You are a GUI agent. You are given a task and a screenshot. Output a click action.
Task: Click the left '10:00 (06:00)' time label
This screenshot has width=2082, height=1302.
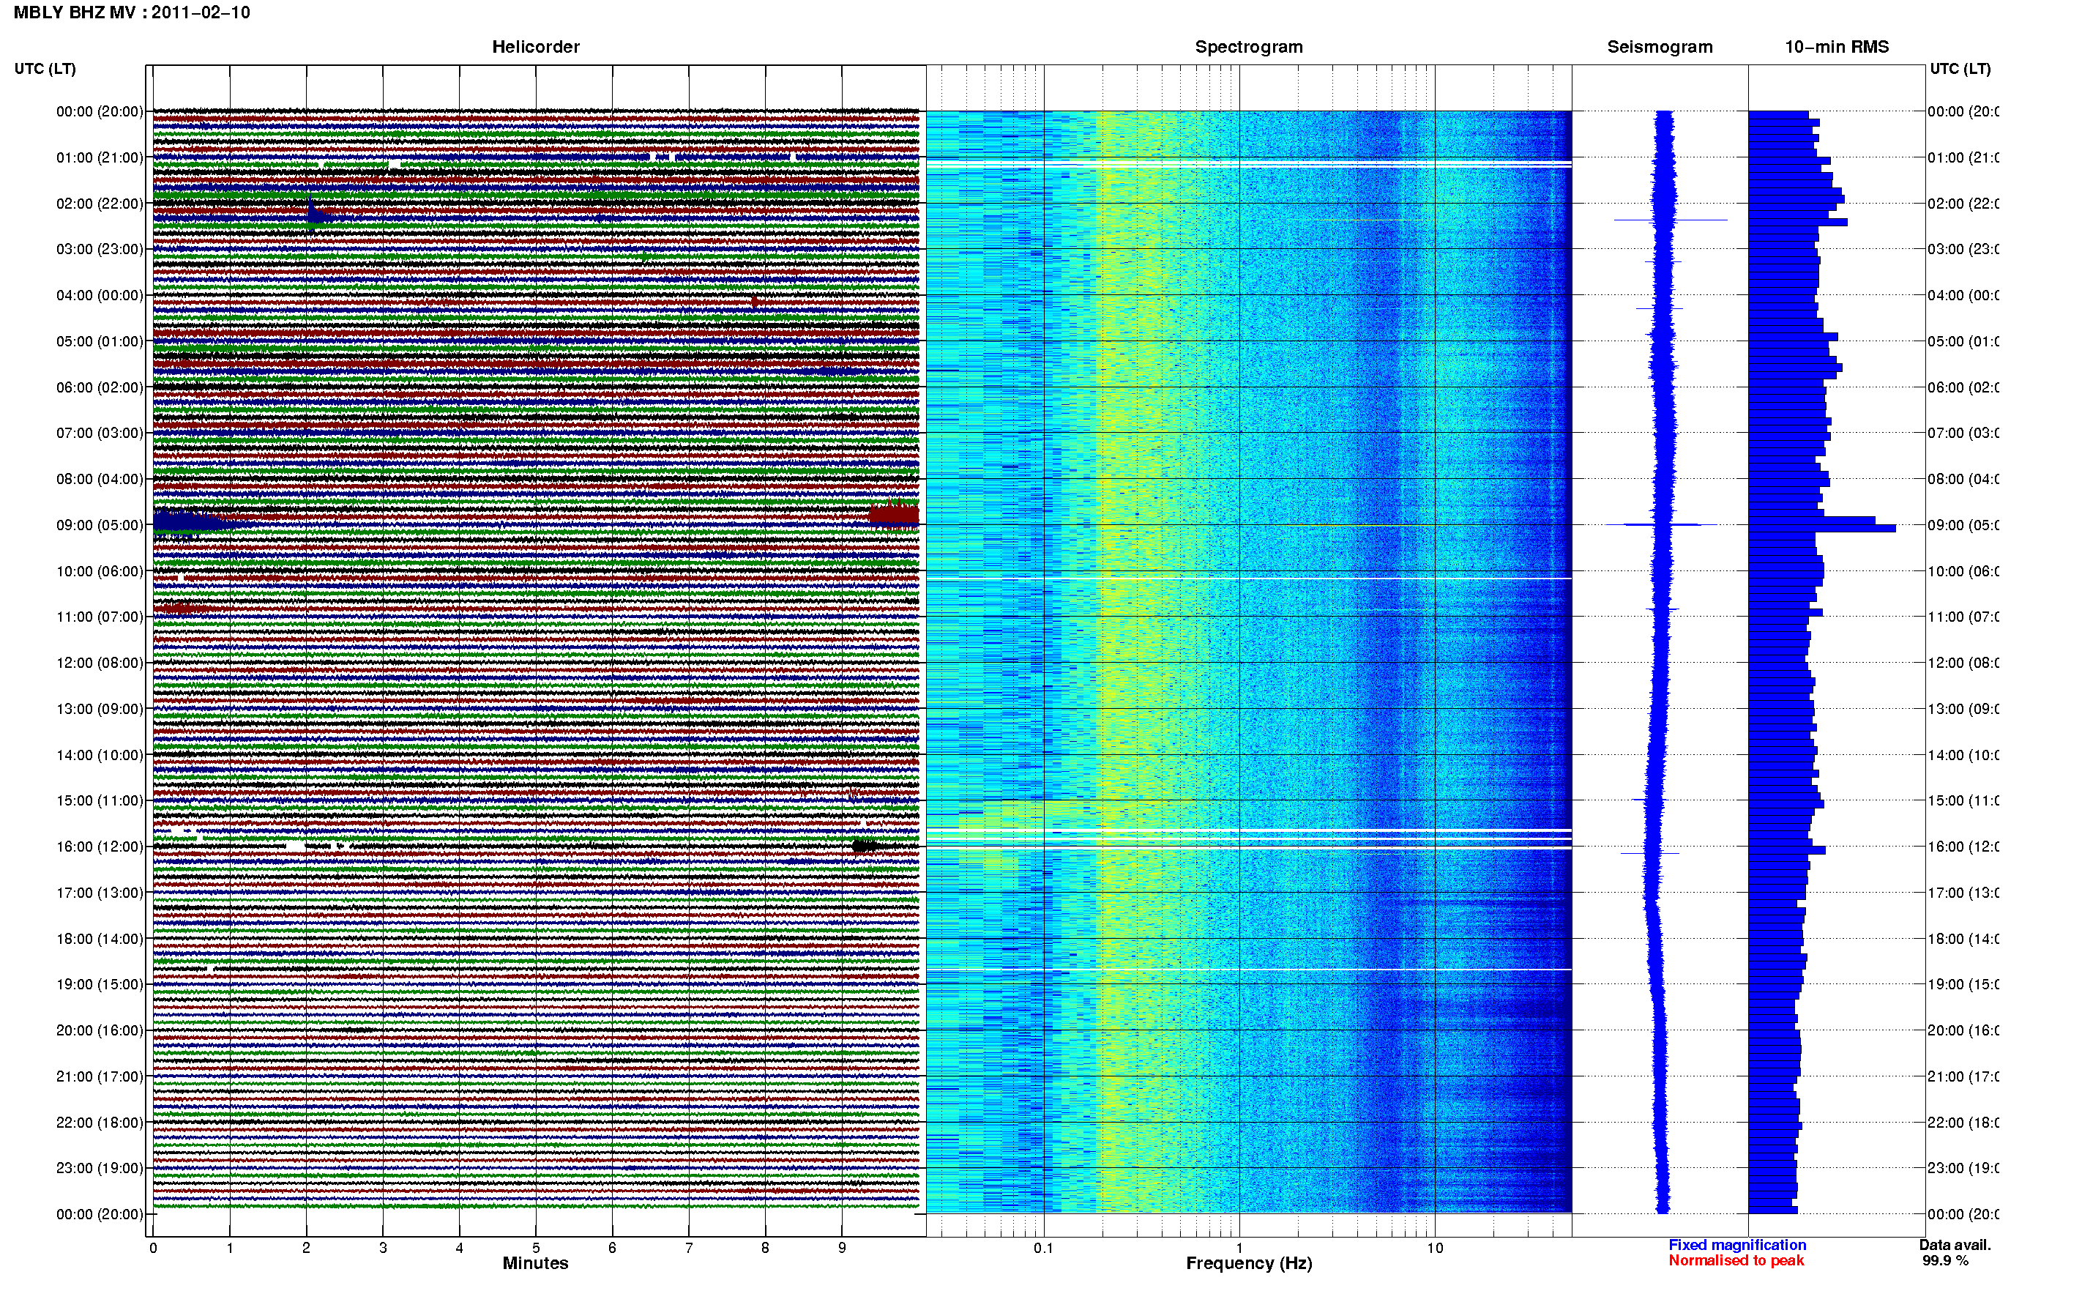100,571
